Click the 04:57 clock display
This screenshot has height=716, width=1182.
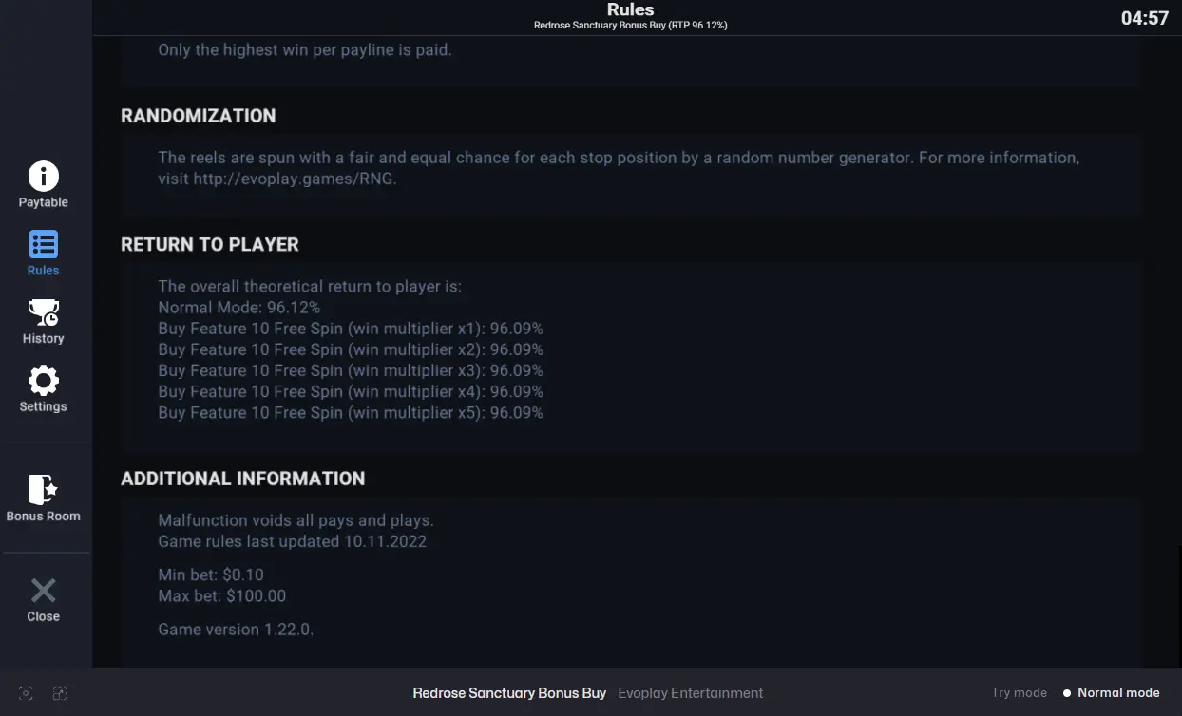pyautogui.click(x=1144, y=18)
